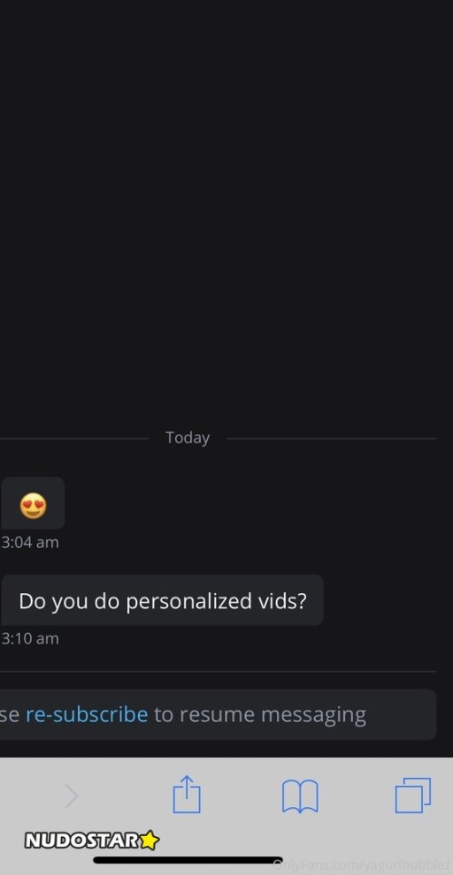Screen dimensions: 453x875
Task: Click the divider line above re-subscribe notice
Action: 218,672
